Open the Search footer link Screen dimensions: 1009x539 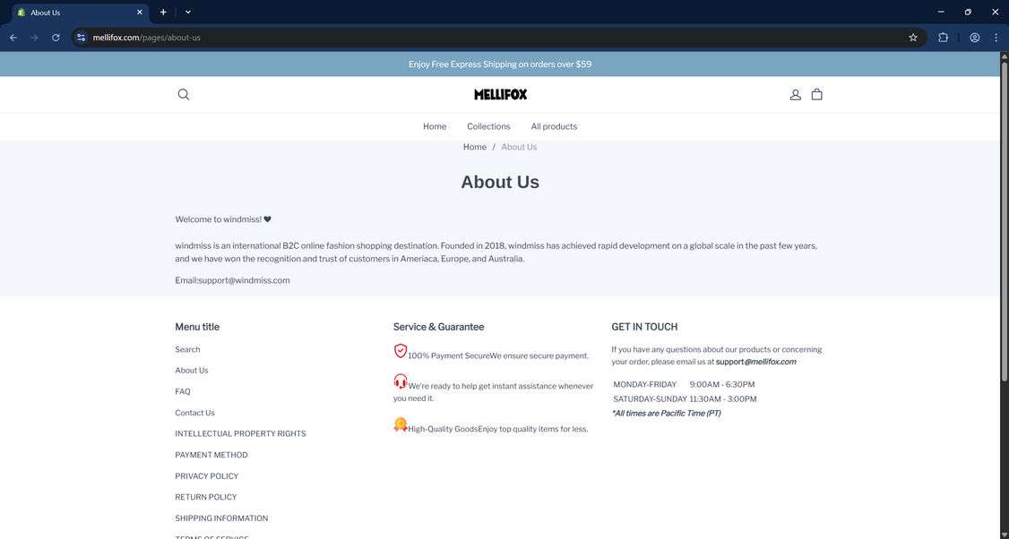(187, 349)
